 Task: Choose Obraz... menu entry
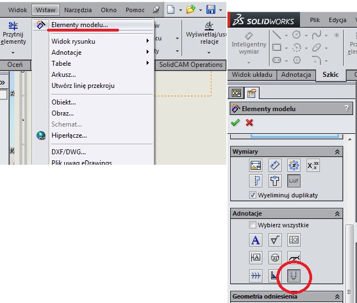click(93, 113)
